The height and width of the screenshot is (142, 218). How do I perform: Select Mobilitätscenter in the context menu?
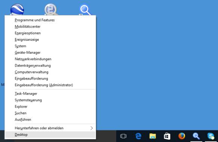click(50, 27)
